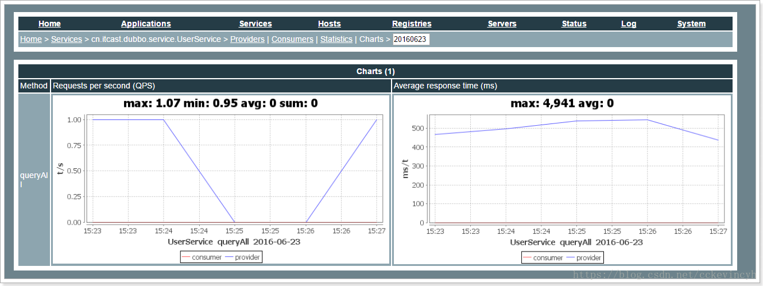The height and width of the screenshot is (286, 763).
Task: Click the 'Charts (1)' table header
Action: coord(375,71)
